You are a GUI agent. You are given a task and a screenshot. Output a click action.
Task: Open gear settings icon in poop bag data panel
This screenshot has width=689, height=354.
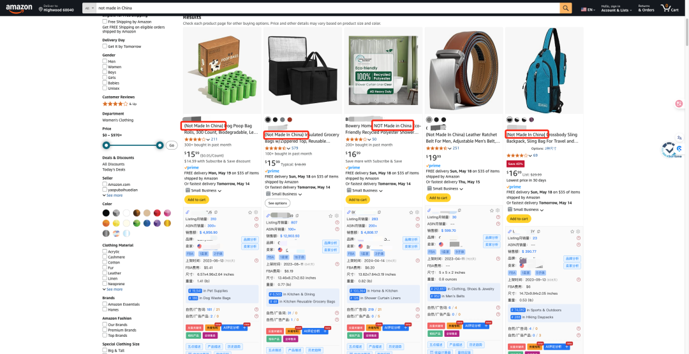256,212
